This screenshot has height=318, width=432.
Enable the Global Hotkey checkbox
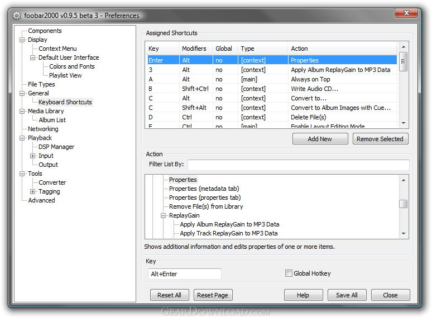coord(289,273)
